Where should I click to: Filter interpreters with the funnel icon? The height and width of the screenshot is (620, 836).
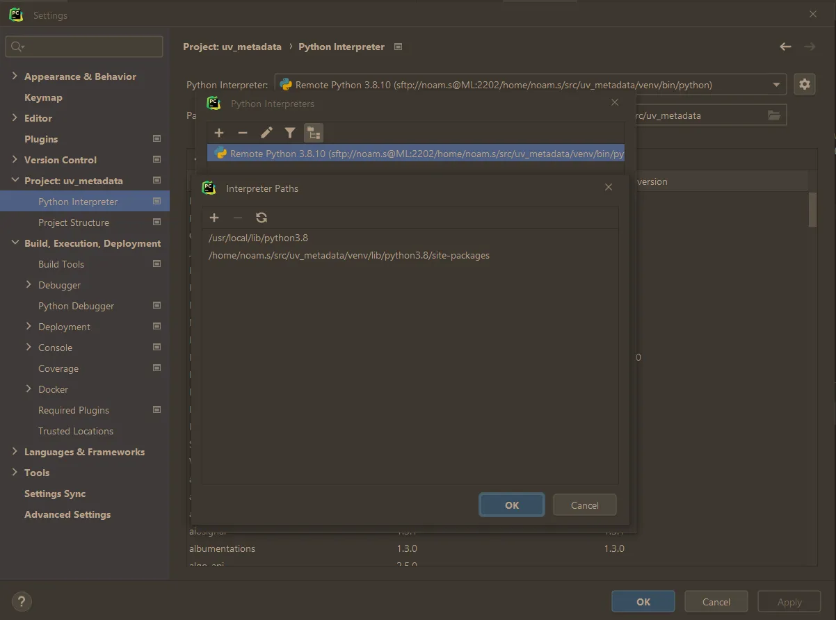click(290, 133)
